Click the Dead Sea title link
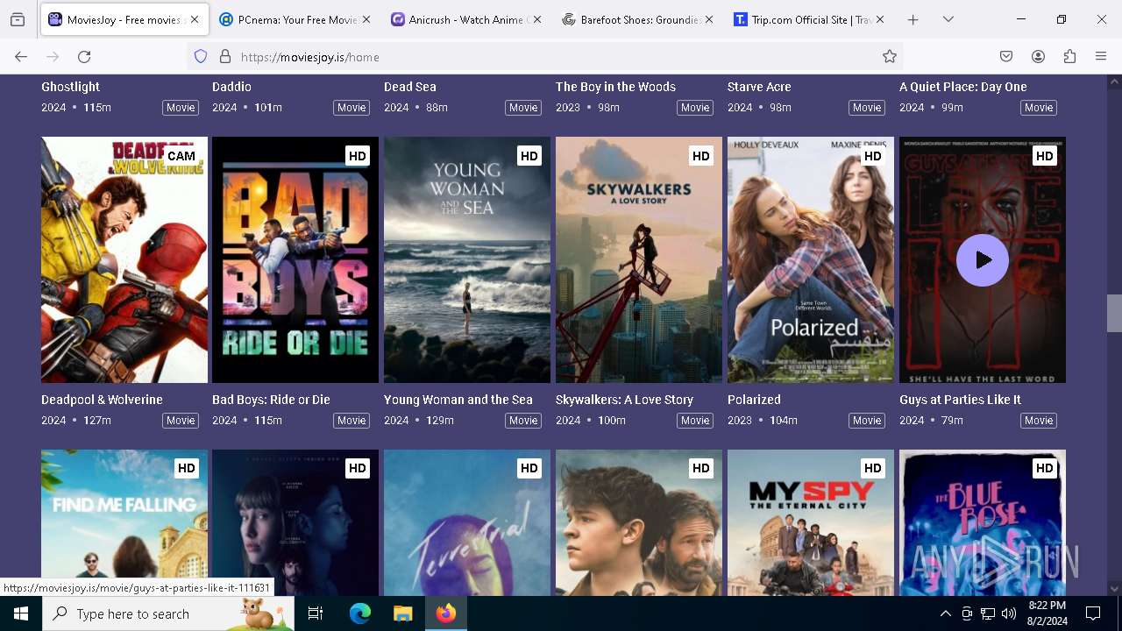Image resolution: width=1122 pixels, height=631 pixels. coord(409,87)
